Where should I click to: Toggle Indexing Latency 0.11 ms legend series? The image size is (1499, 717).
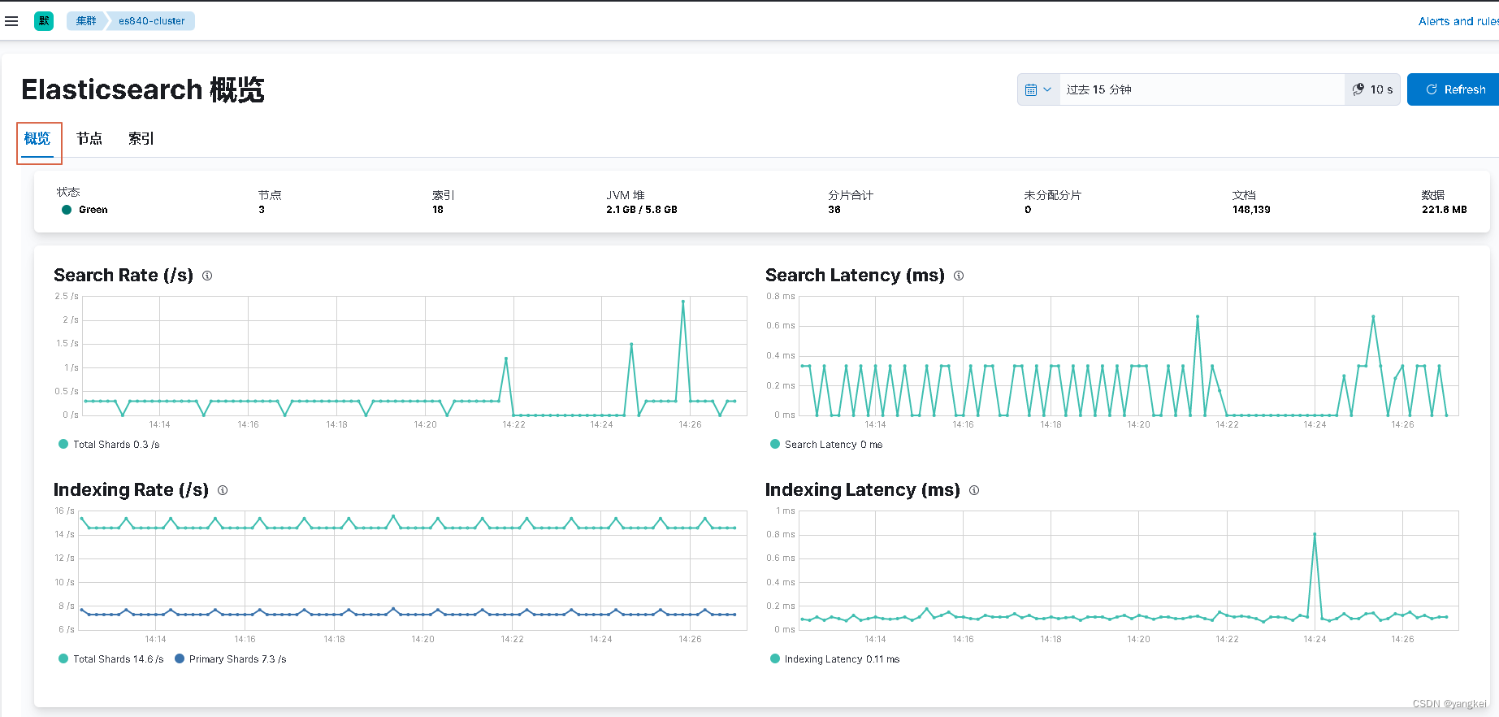click(x=835, y=659)
